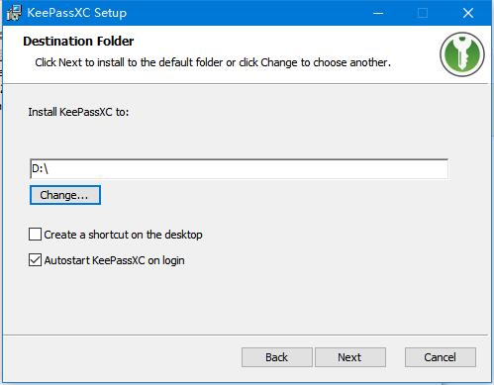This screenshot has height=385, width=494.
Task: Proceed with the Next button
Action: (350, 357)
